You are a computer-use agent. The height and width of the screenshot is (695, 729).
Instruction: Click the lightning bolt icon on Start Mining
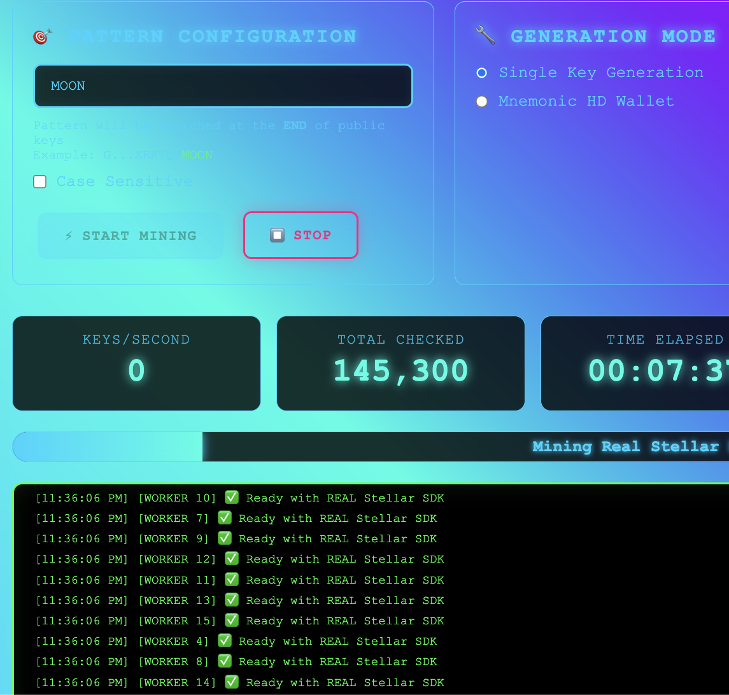click(69, 236)
